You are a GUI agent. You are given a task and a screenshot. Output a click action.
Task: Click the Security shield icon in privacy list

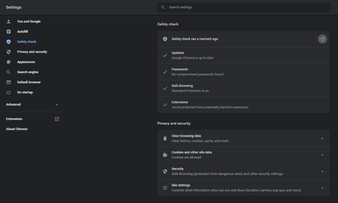coord(165,171)
